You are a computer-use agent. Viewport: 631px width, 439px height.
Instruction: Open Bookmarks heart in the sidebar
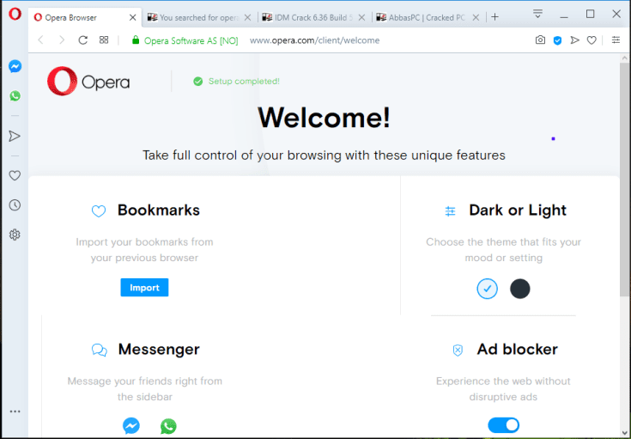pos(15,175)
